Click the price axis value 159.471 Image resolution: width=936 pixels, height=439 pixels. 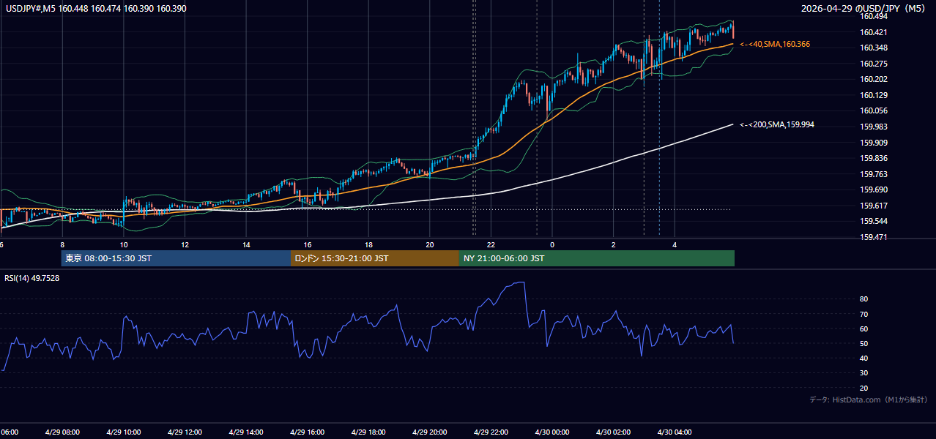click(873, 237)
